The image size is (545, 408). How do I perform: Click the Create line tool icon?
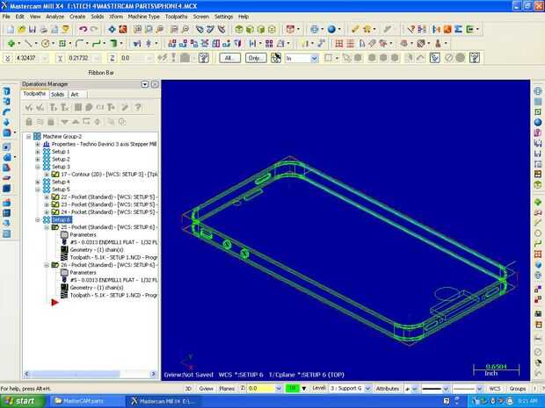[28, 44]
